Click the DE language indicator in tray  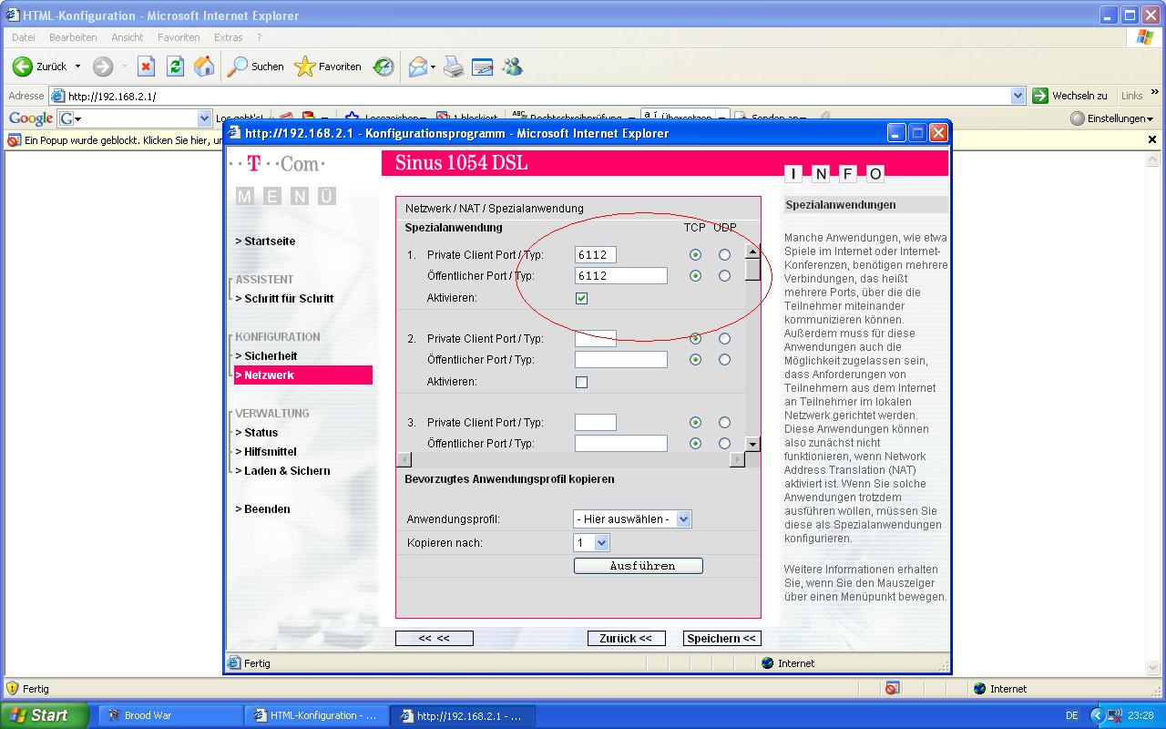click(x=1072, y=715)
